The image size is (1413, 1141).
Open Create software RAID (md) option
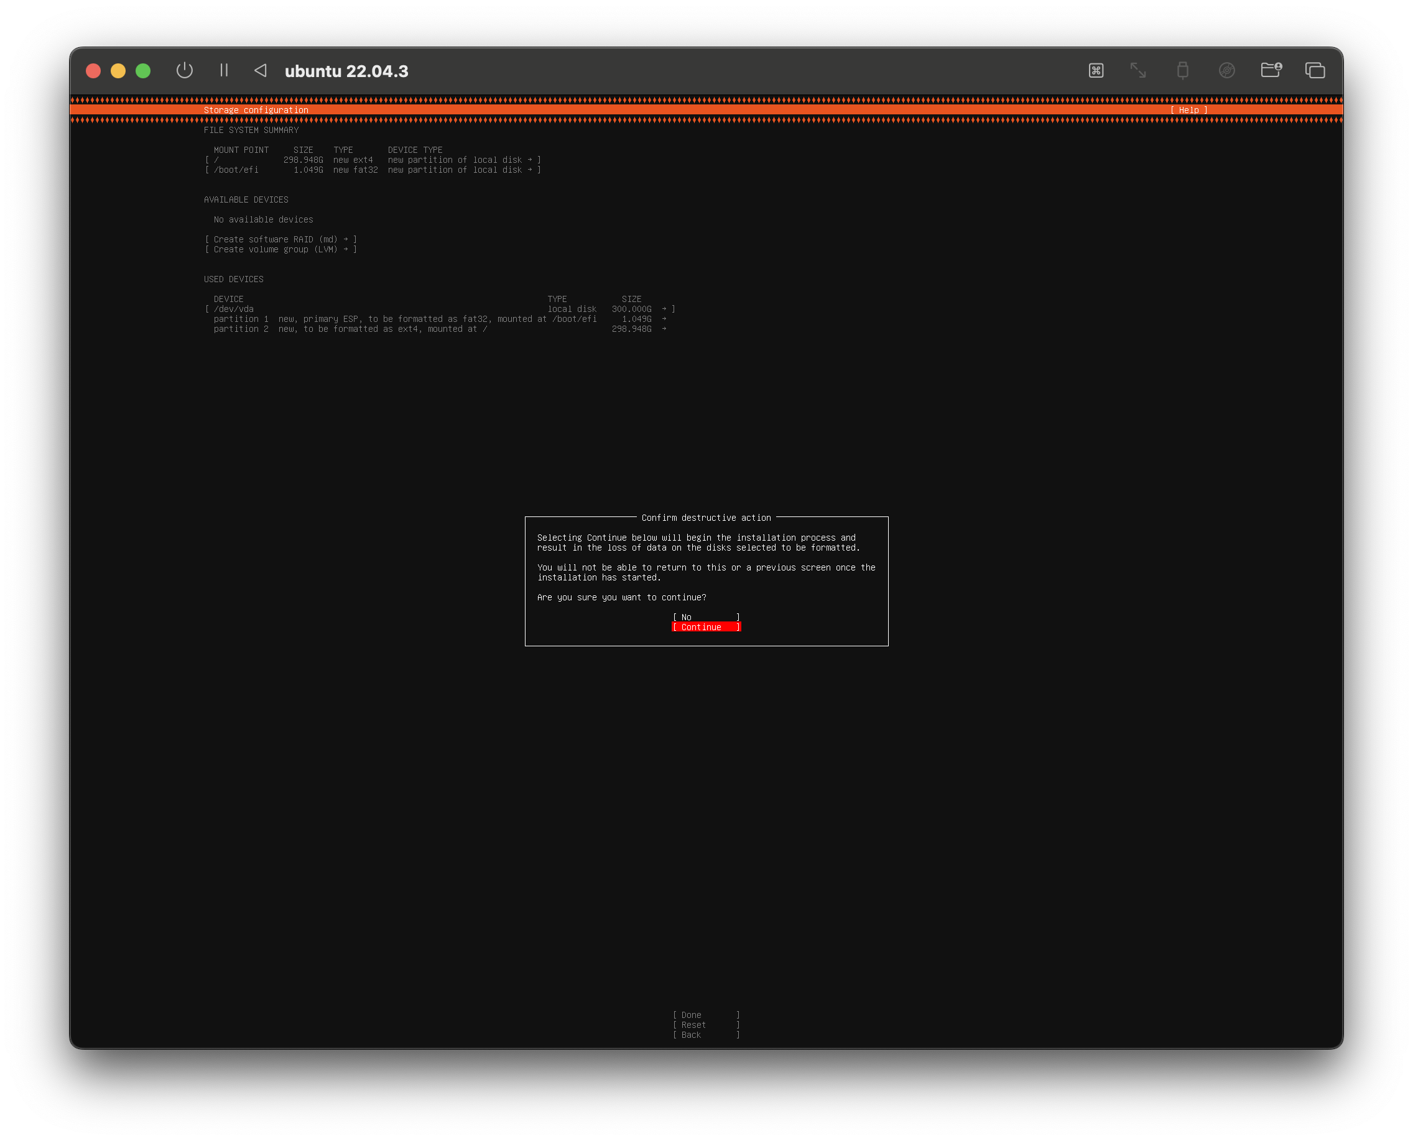[x=281, y=239]
